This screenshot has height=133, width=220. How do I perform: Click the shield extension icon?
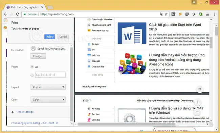click(187, 14)
